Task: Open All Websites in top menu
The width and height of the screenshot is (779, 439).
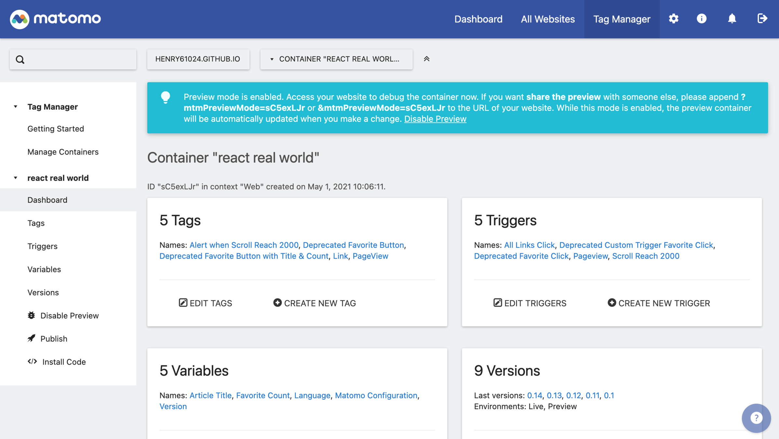Action: point(548,19)
